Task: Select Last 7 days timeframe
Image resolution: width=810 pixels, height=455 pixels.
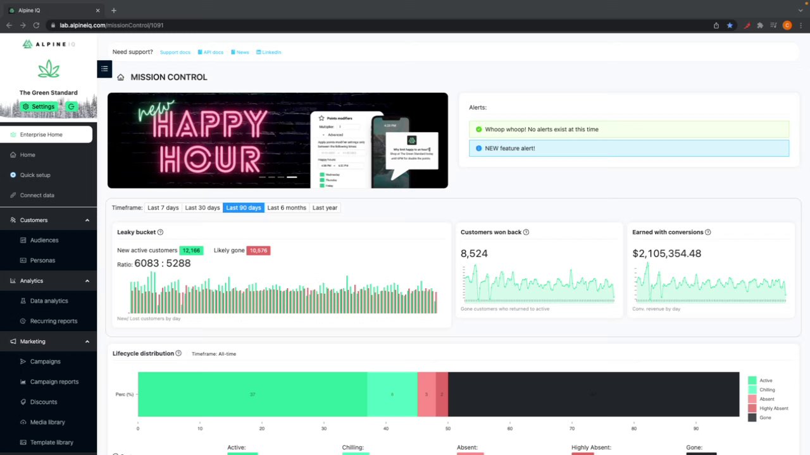Action: 163,208
